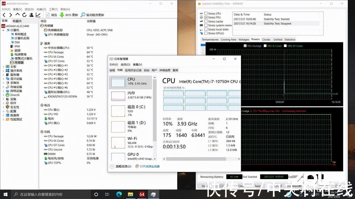The image size is (355, 199).
Task: Click the Windows Start button
Action: pyautogui.click(x=5, y=194)
